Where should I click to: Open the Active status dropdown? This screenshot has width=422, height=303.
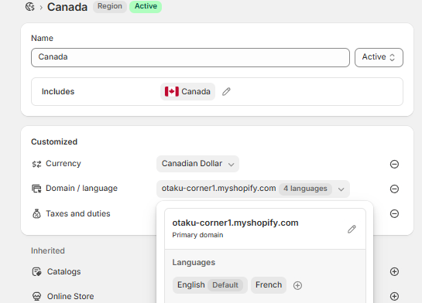tap(379, 57)
